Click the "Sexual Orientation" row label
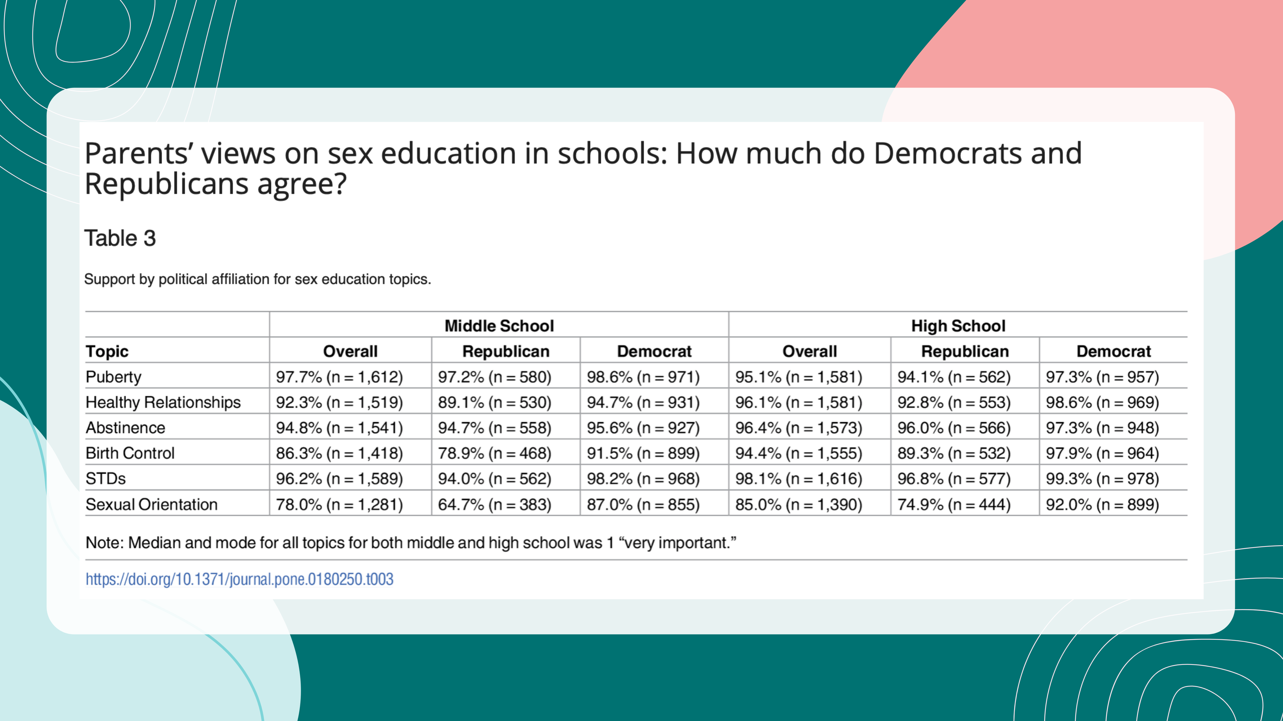The height and width of the screenshot is (721, 1283). [151, 504]
